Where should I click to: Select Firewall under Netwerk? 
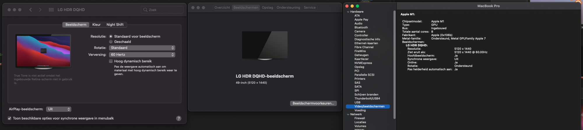click(x=359, y=118)
